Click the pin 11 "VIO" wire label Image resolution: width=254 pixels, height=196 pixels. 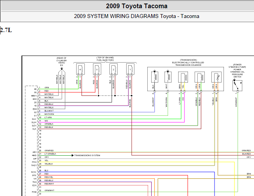[x=46, y=121]
